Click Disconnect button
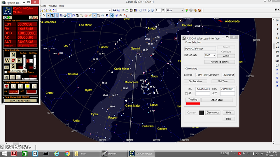280x157 pixels. [212, 113]
